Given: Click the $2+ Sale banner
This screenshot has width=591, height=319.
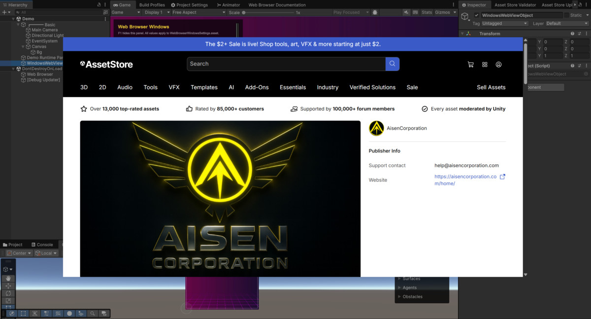Looking at the screenshot, I should [x=293, y=44].
